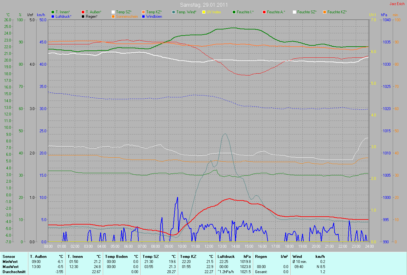Click the orange Temp KZ legend square
Image resolution: width=407 pixels, height=275 pixels.
click(x=143, y=12)
